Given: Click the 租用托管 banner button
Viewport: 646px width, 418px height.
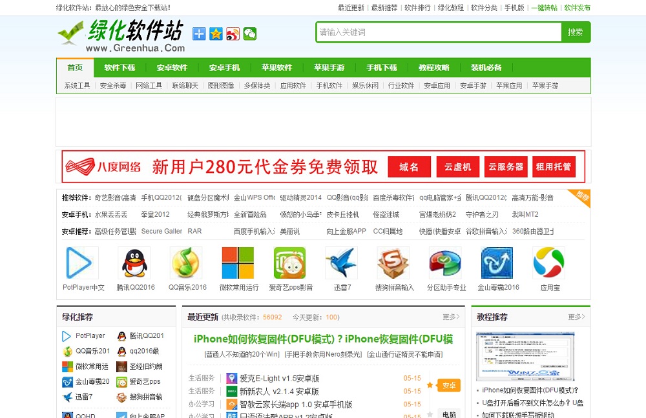Looking at the screenshot, I should 554,166.
